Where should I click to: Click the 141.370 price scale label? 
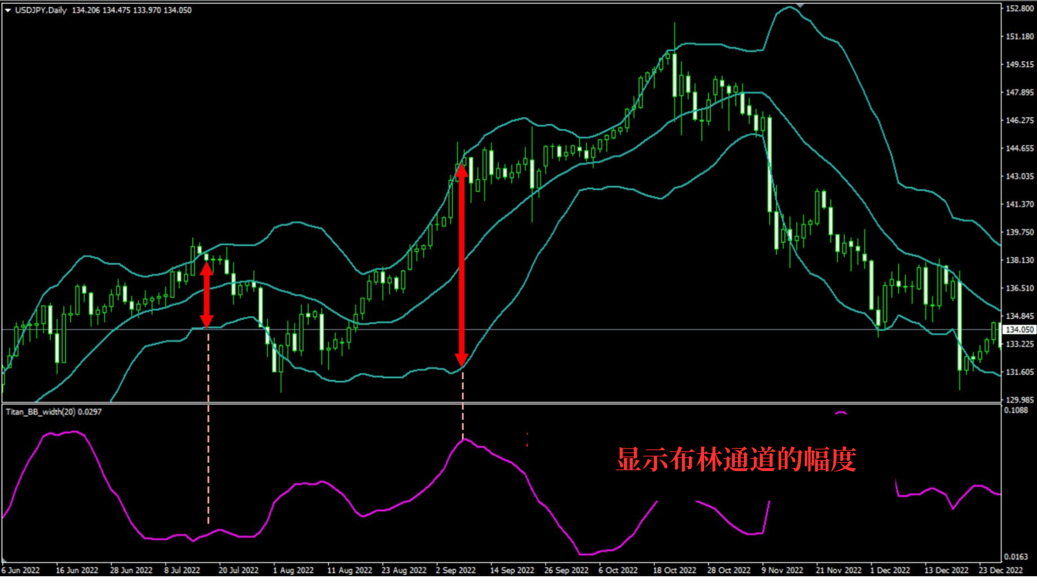coord(1019,204)
